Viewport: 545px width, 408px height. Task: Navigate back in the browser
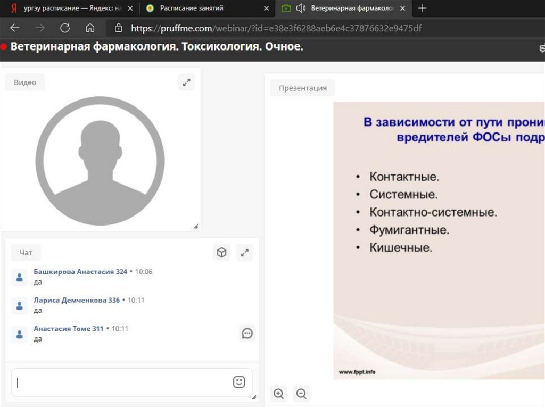tap(15, 28)
